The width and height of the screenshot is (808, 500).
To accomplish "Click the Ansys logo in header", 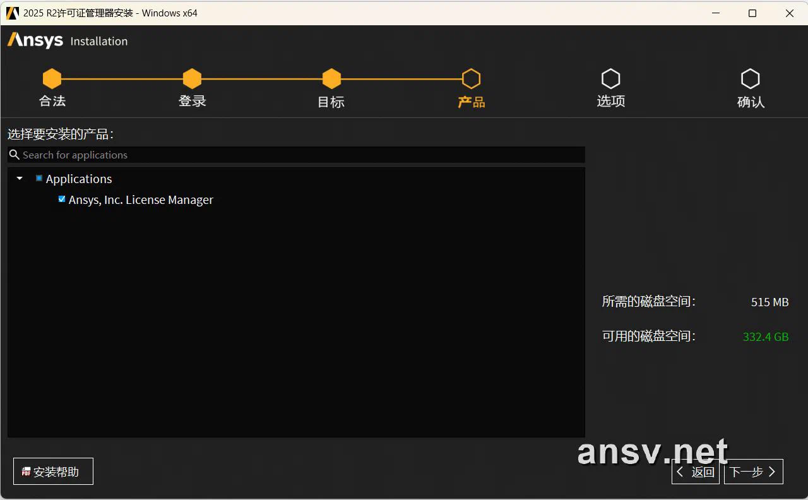I will click(x=35, y=40).
